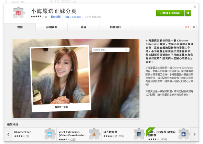Click the 已加到 CHROME button
This screenshot has height=144, width=203.
coord(170,13)
